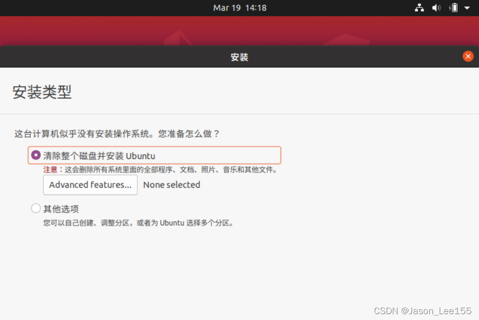
Task: Click the 注意 warning text line
Action: coord(161,170)
